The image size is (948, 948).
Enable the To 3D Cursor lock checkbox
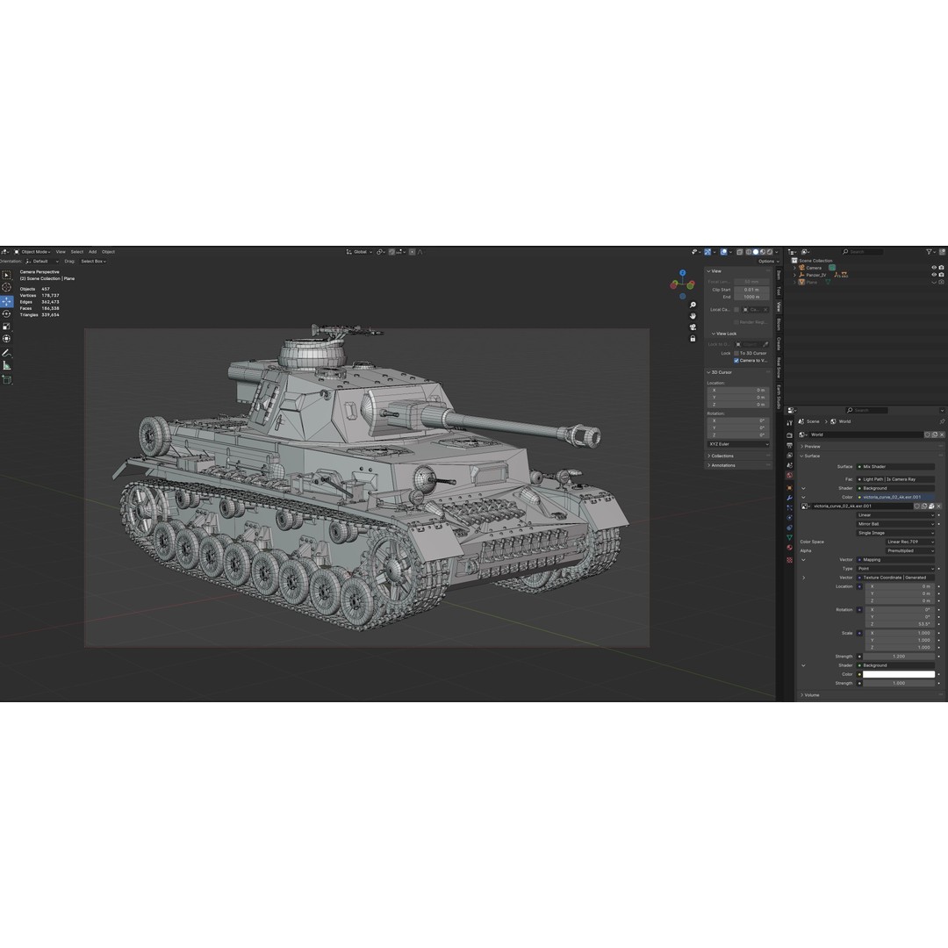[736, 353]
